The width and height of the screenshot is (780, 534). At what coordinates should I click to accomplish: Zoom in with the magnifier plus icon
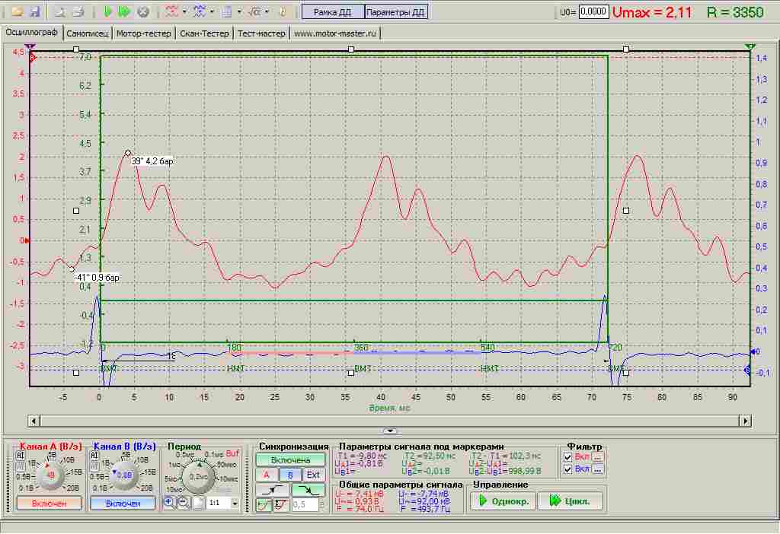(x=168, y=503)
